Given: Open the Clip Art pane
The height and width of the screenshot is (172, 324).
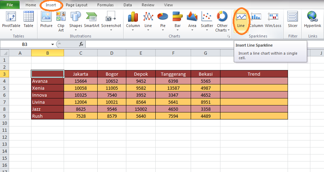Looking at the screenshot, I should click(x=61, y=22).
